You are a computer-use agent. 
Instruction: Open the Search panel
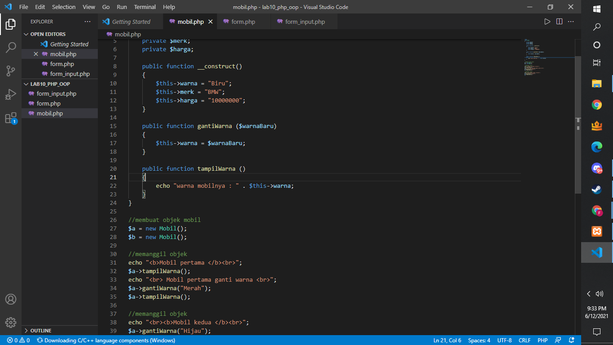pyautogui.click(x=10, y=46)
